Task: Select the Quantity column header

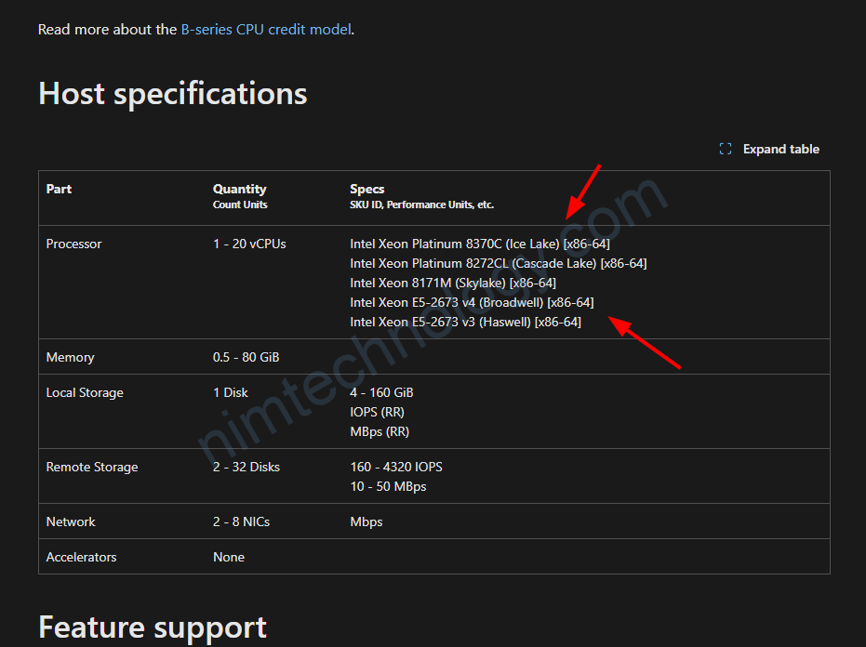Action: point(239,189)
